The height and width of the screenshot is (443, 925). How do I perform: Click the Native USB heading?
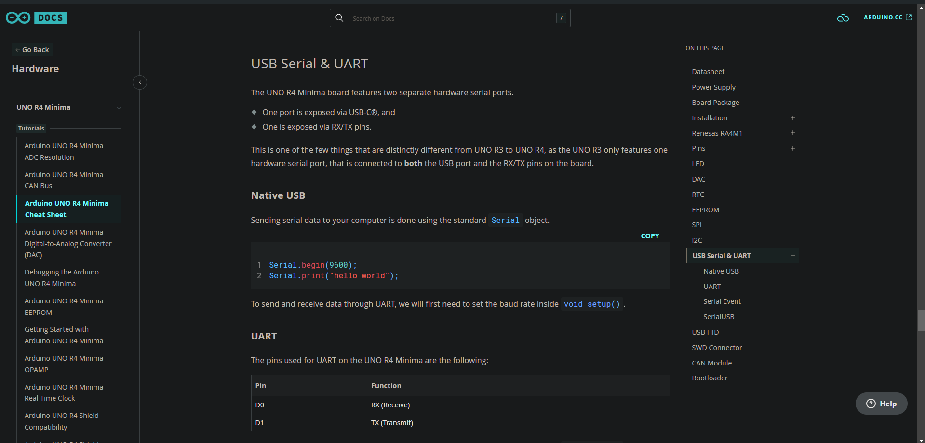[x=278, y=195]
